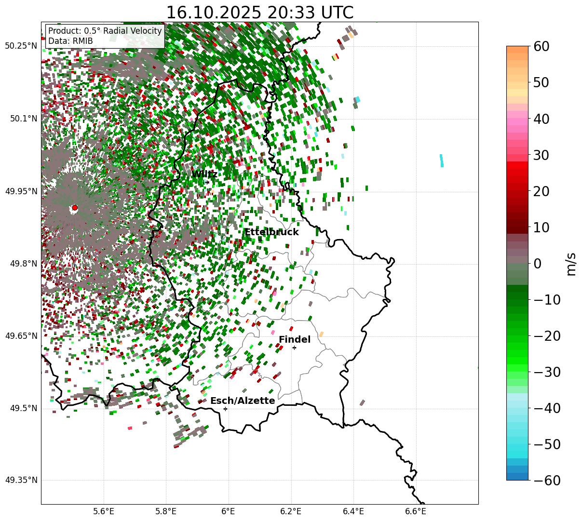Click the Esch/Alzette station cross marker
582x521 pixels.
(x=225, y=409)
